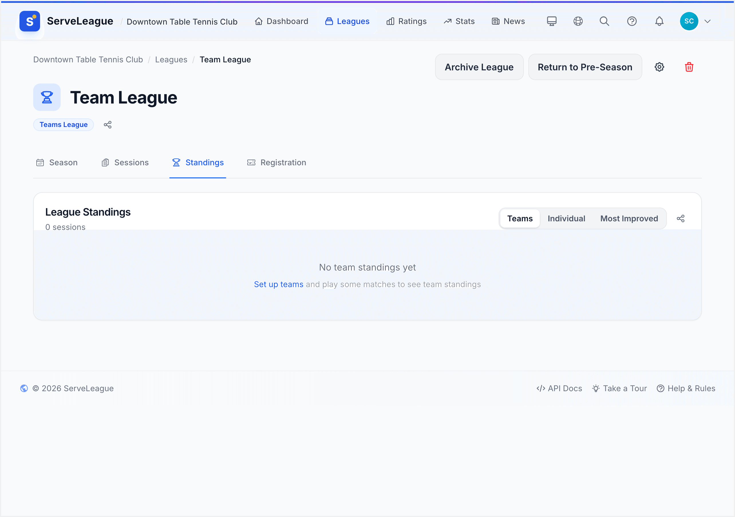Select the Standings tab
735x517 pixels.
point(198,162)
